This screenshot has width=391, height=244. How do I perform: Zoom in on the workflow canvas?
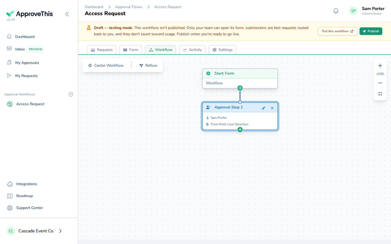[x=380, y=66]
